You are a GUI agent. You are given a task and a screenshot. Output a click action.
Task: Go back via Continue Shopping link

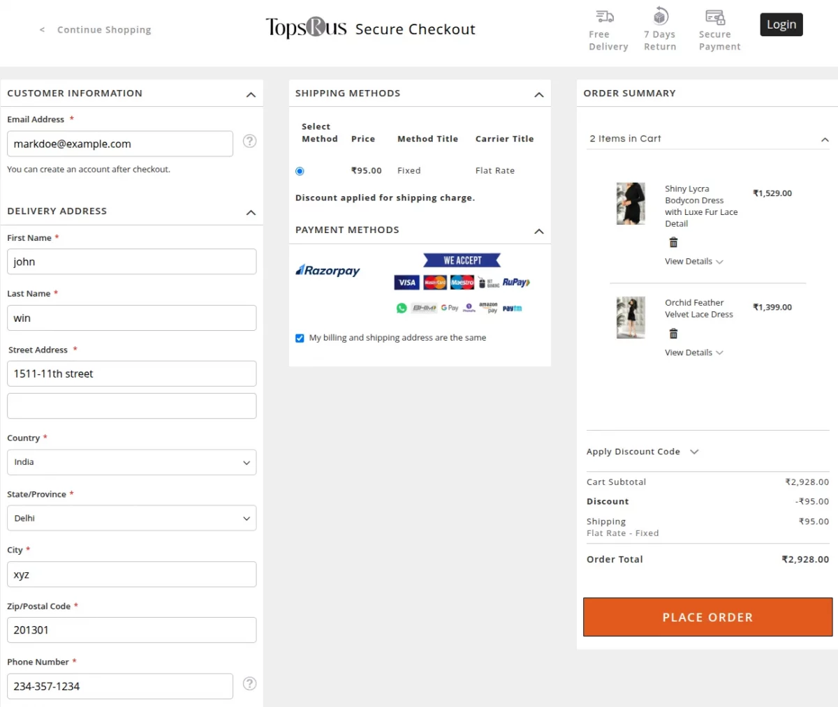[103, 29]
